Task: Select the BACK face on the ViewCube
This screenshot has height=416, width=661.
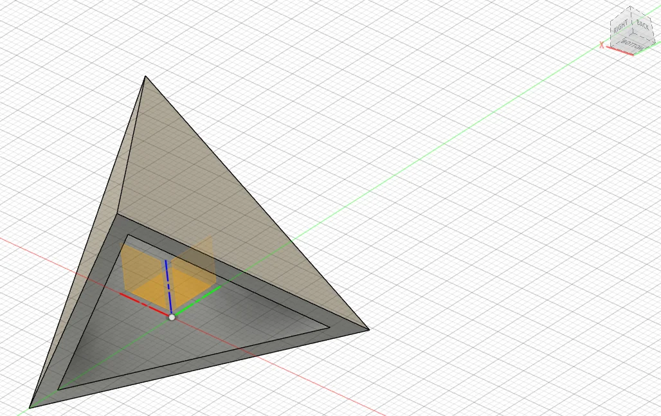Action: click(642, 24)
